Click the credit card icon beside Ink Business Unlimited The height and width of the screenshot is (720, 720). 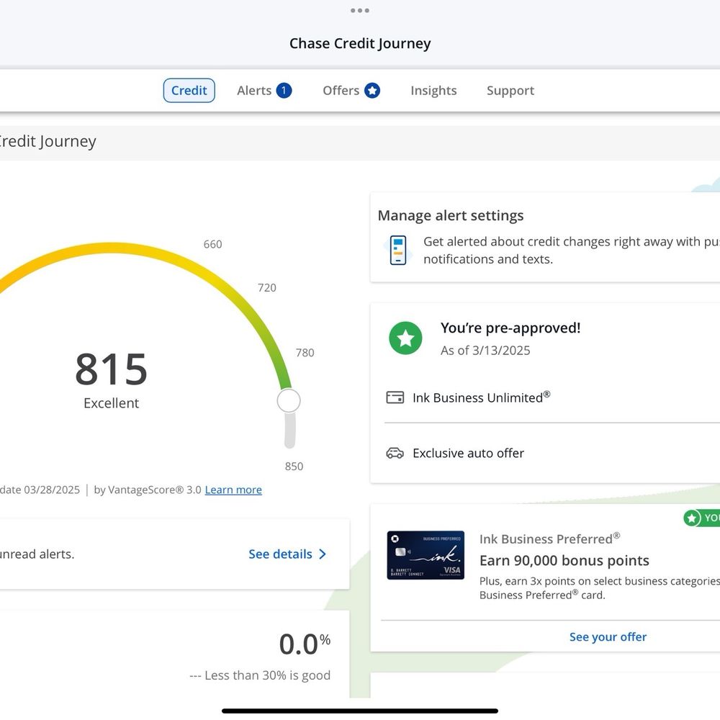tap(395, 397)
